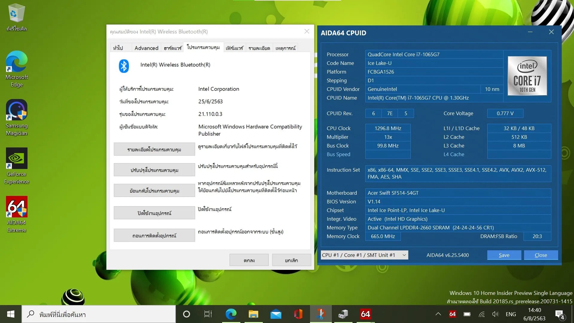Open the notification action center

coord(559,314)
